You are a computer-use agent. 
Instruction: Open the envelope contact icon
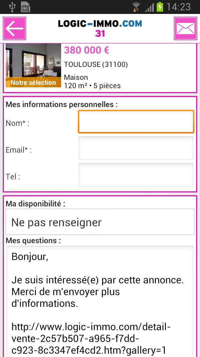coord(186,28)
